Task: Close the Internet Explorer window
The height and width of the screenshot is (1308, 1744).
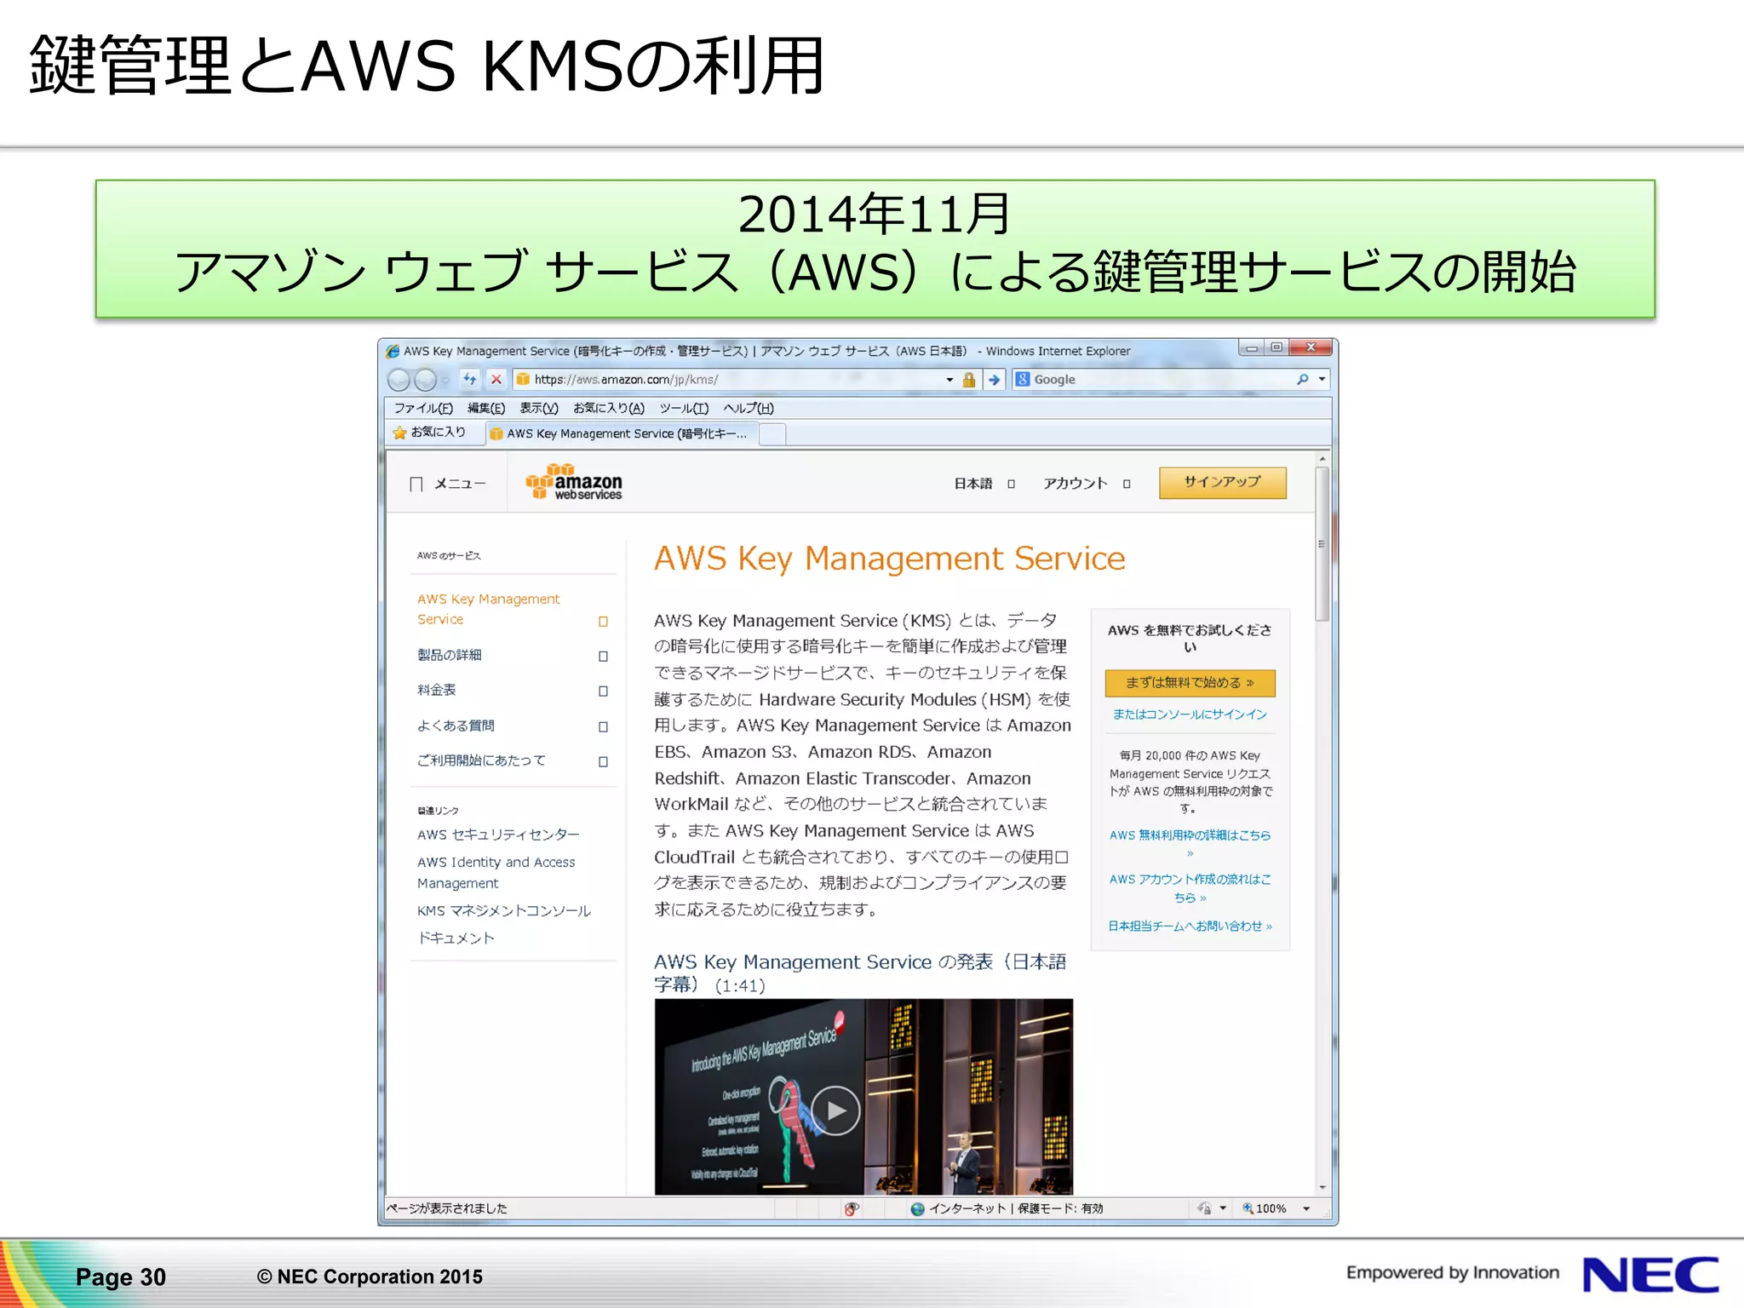Action: click(1311, 347)
